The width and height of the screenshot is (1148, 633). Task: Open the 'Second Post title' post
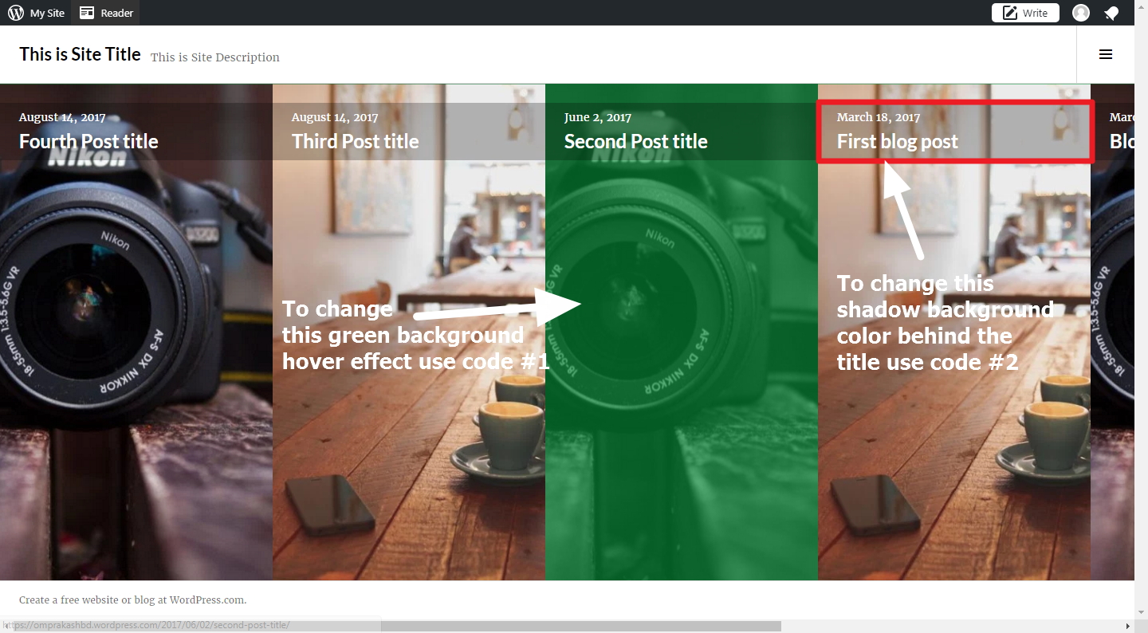635,142
